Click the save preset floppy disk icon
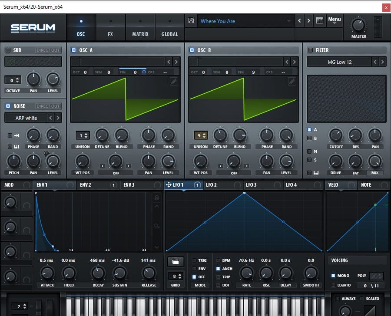 pos(191,21)
